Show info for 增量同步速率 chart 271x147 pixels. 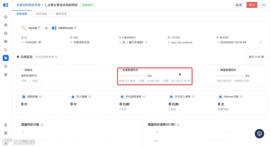click(x=178, y=125)
